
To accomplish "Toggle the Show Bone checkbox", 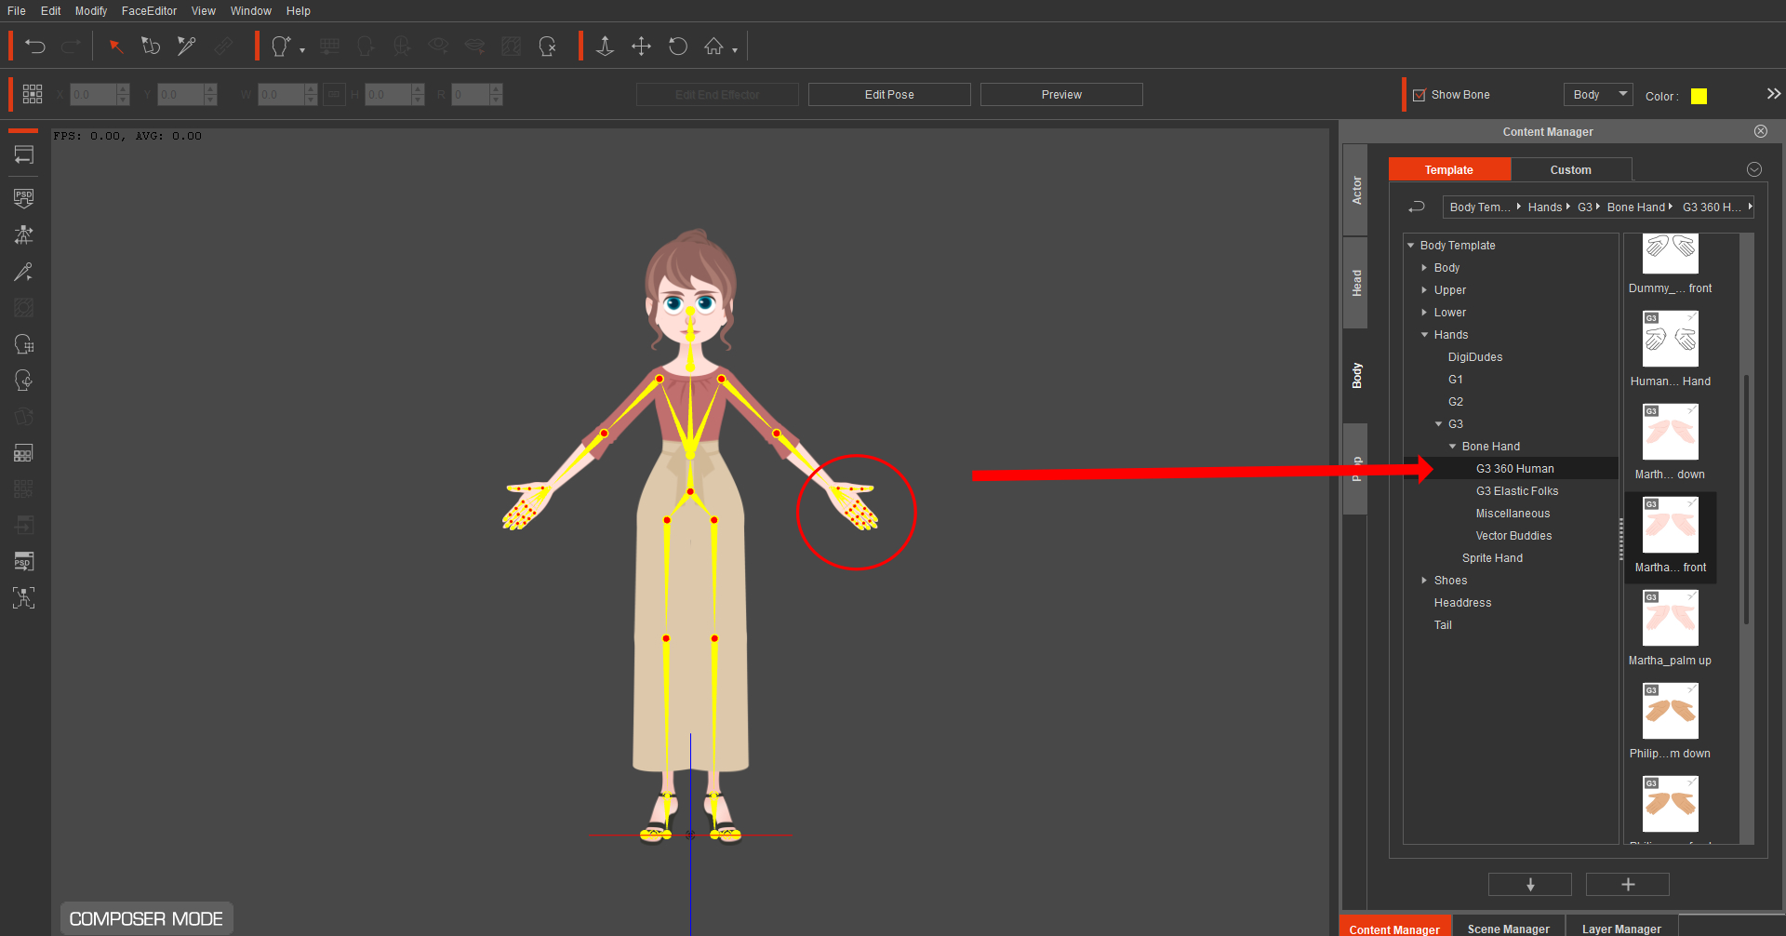I will point(1419,95).
